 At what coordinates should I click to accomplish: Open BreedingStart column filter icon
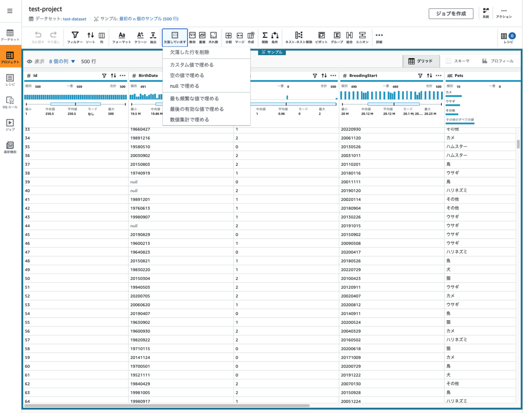(x=420, y=76)
